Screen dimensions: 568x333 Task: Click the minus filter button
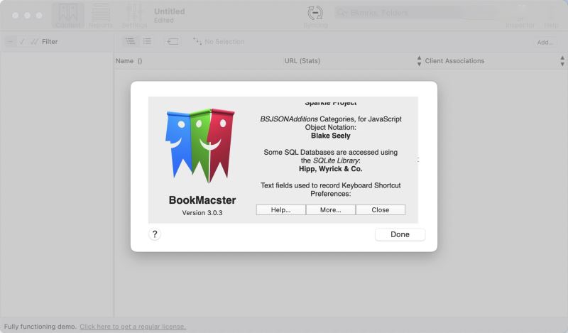[10, 42]
